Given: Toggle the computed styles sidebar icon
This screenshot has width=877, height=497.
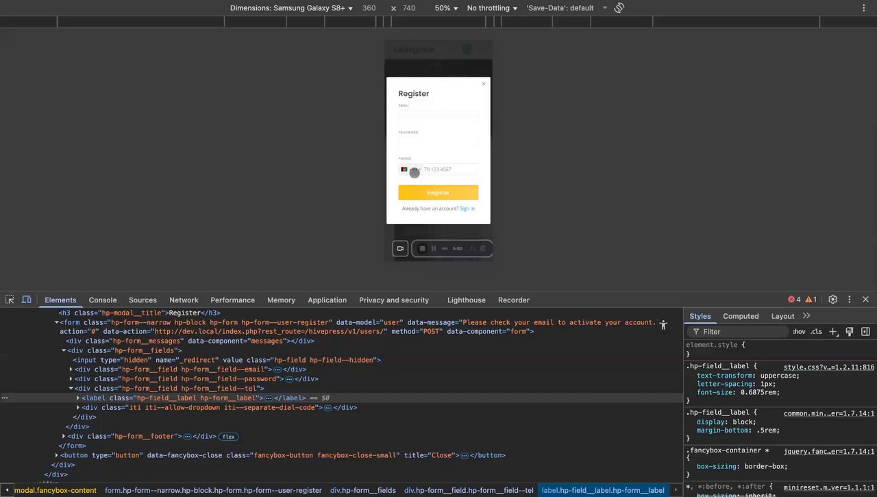Looking at the screenshot, I should coord(865,332).
